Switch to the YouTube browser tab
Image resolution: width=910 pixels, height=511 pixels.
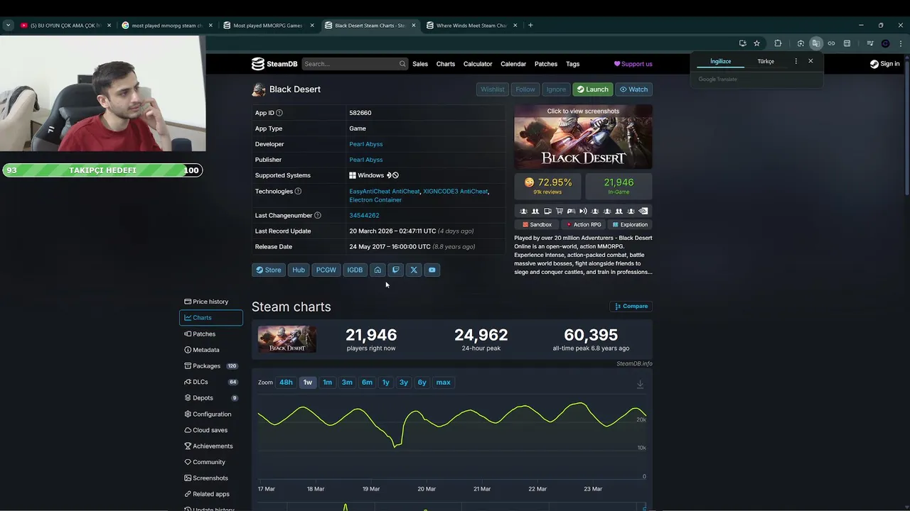point(65,26)
